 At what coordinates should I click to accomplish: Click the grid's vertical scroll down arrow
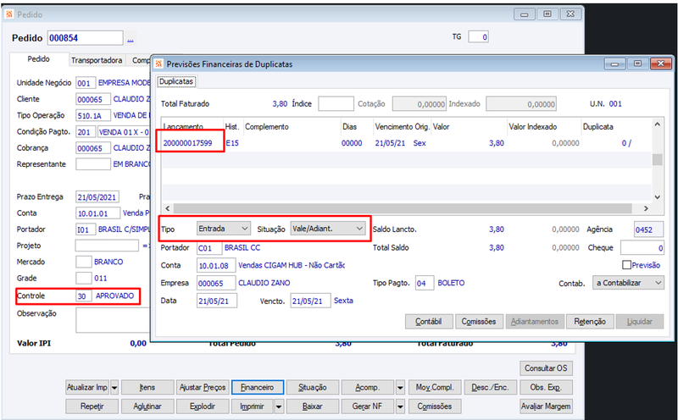coord(658,197)
